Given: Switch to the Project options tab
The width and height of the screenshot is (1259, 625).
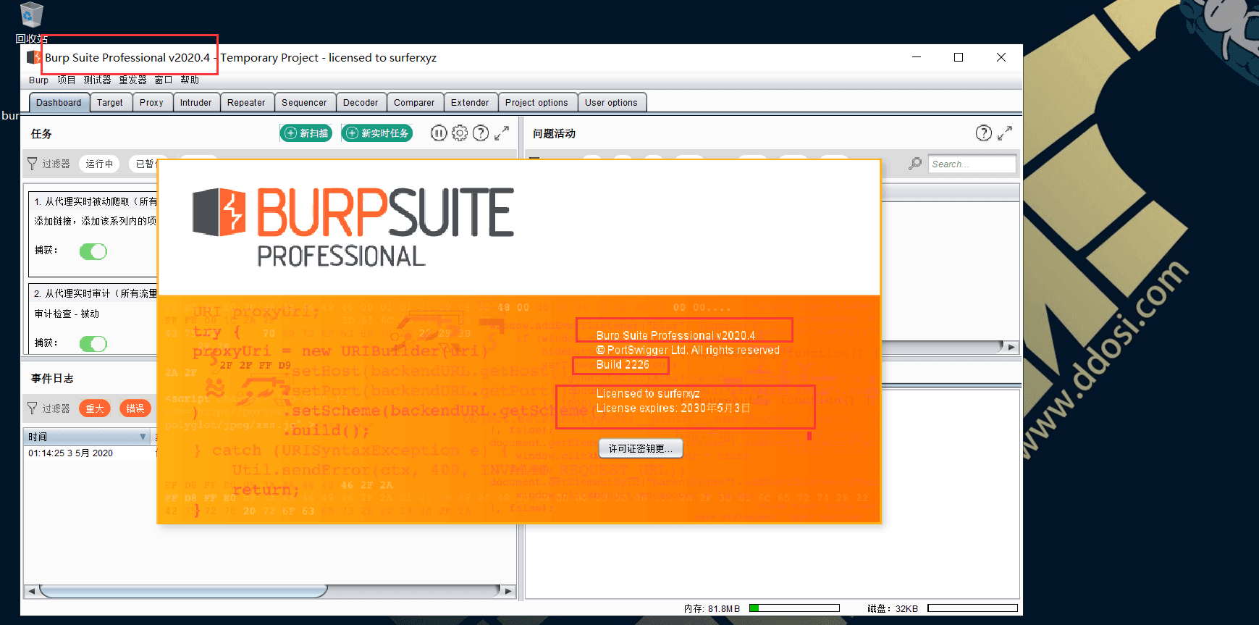Looking at the screenshot, I should click(x=536, y=103).
